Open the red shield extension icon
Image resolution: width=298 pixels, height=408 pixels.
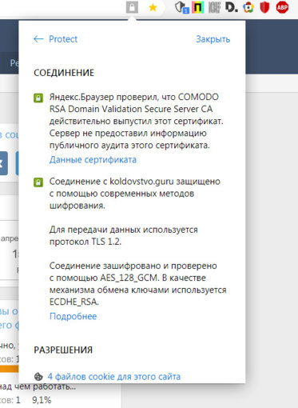point(264,7)
